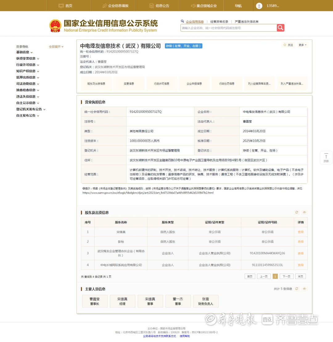Refresh the 主要人员信息 section
This screenshot has width=333, height=342.
coord(297,289)
